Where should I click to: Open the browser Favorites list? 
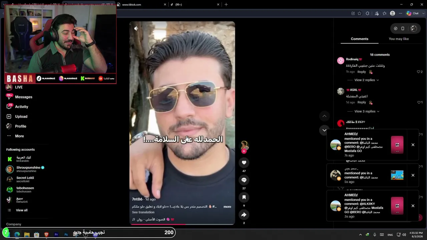pos(385,13)
